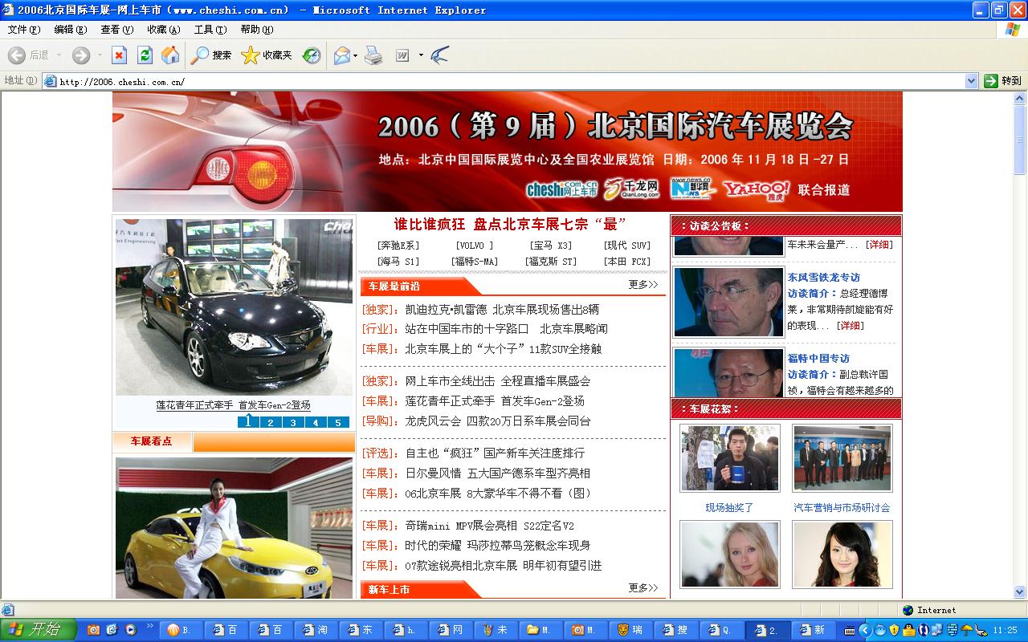Open the [海马 S1] link

coord(398,262)
